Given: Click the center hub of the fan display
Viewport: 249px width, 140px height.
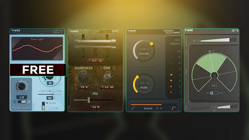Looking at the screenshot, I should tap(214, 75).
